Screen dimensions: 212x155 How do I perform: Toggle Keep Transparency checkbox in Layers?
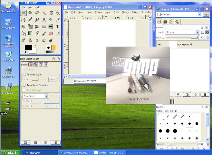203,32
